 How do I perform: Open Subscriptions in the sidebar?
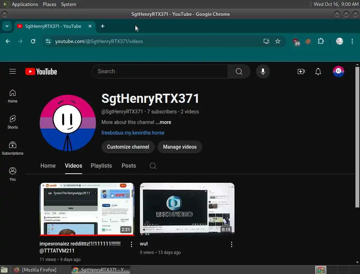coord(13,148)
